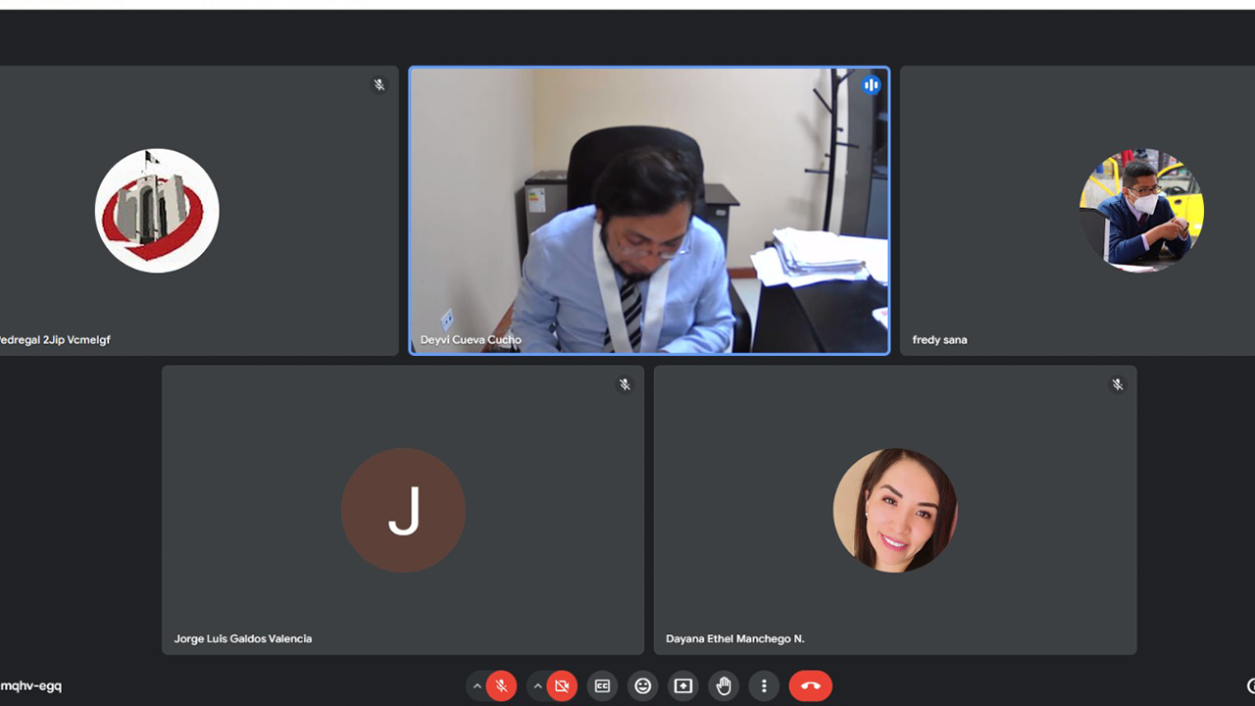The width and height of the screenshot is (1255, 706).
Task: Click the Pedregal 2Jip logo avatar
Action: 157,211
